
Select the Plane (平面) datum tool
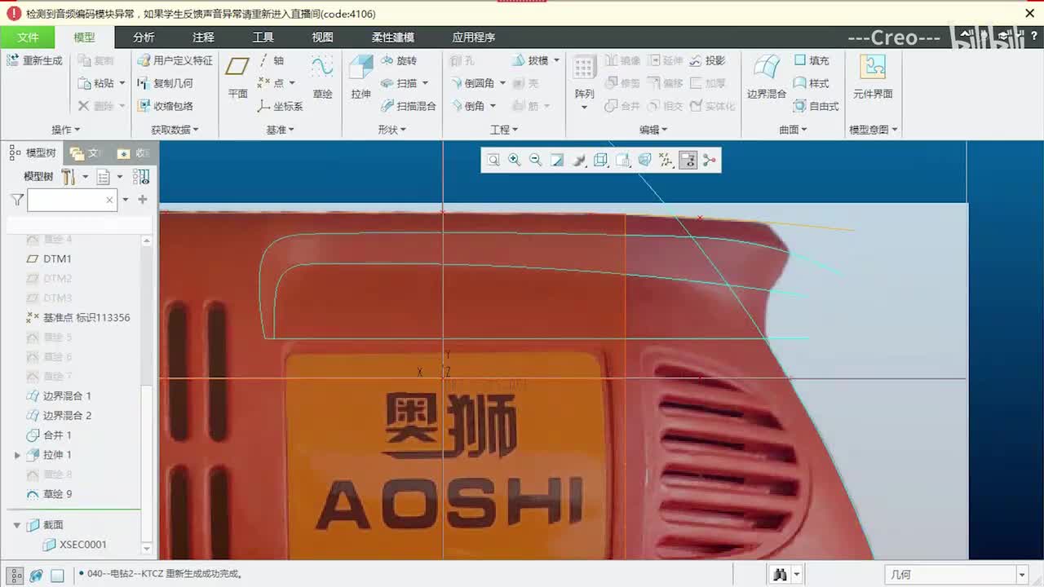coord(237,77)
